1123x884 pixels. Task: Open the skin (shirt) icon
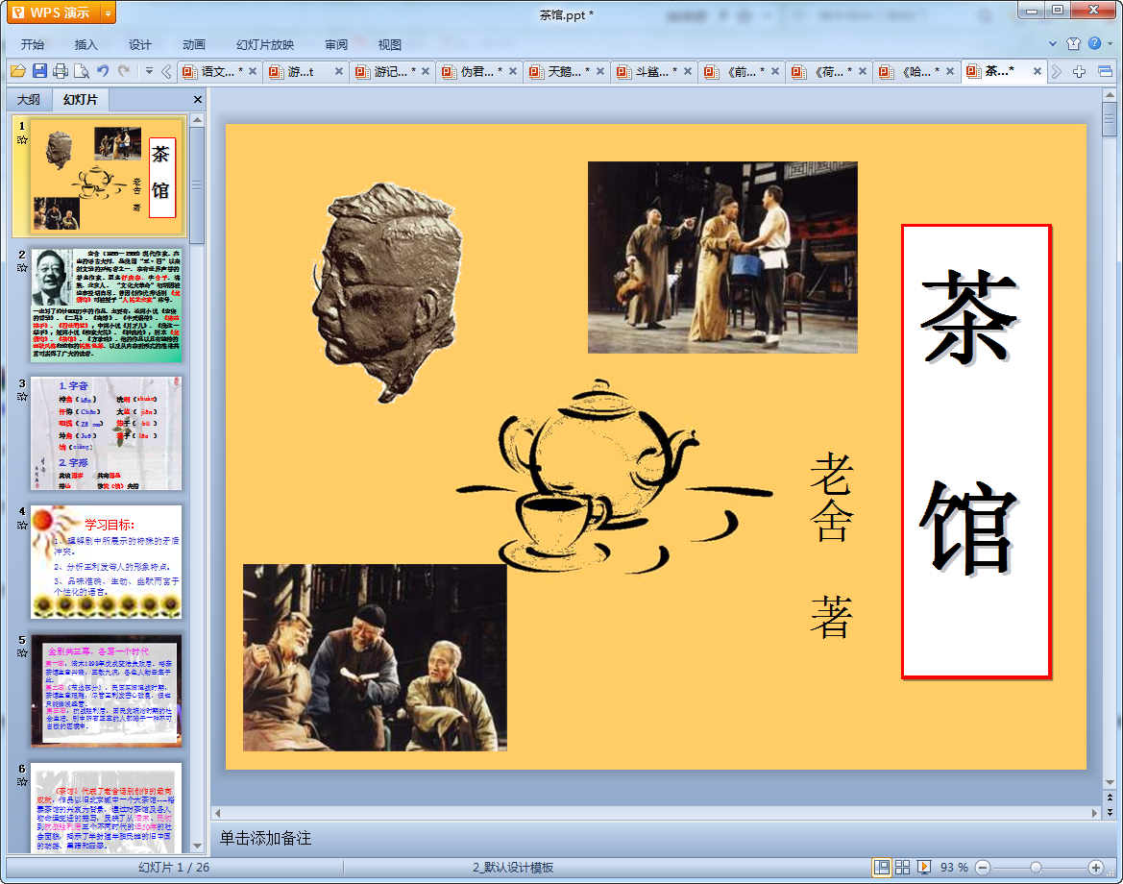pos(1073,43)
